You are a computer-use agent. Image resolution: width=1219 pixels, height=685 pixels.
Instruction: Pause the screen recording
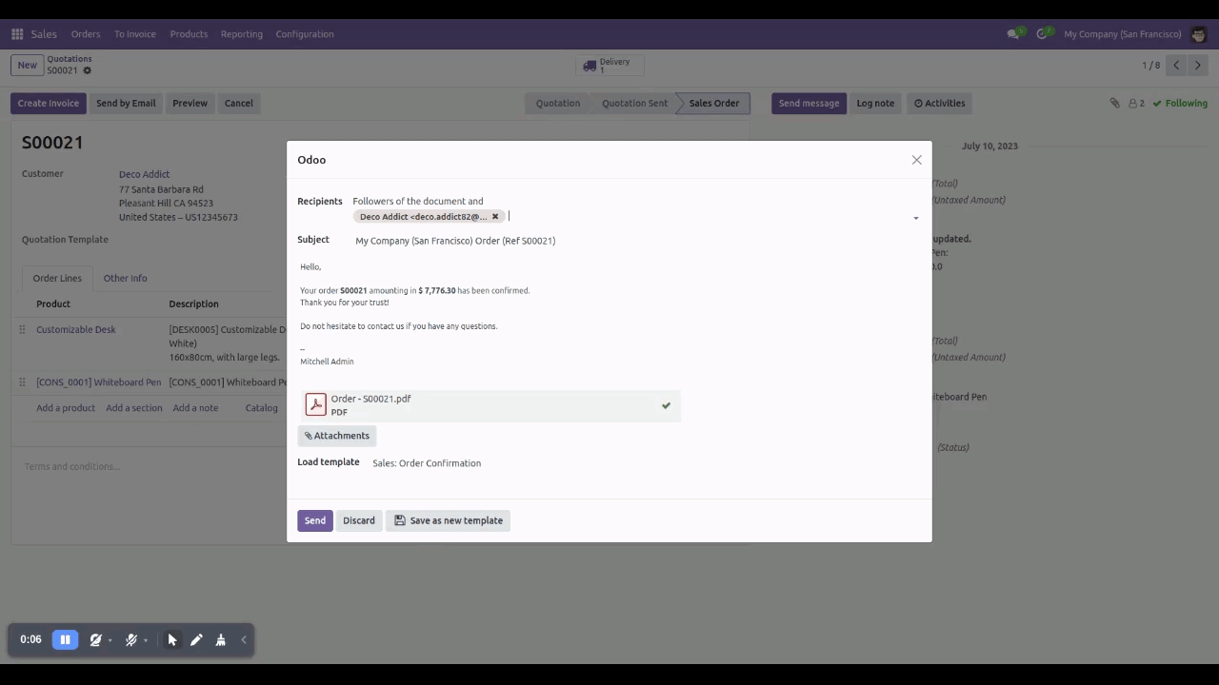65,639
